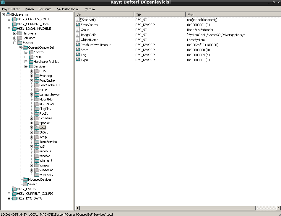Click the RpcSs folder icon
The width and height of the screenshot is (281, 216).
point(37,114)
